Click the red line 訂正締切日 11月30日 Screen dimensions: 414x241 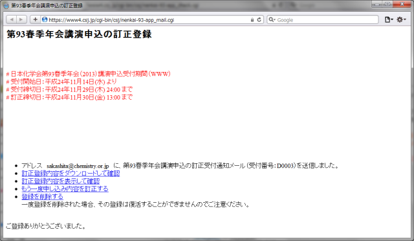pyautogui.click(x=69, y=97)
